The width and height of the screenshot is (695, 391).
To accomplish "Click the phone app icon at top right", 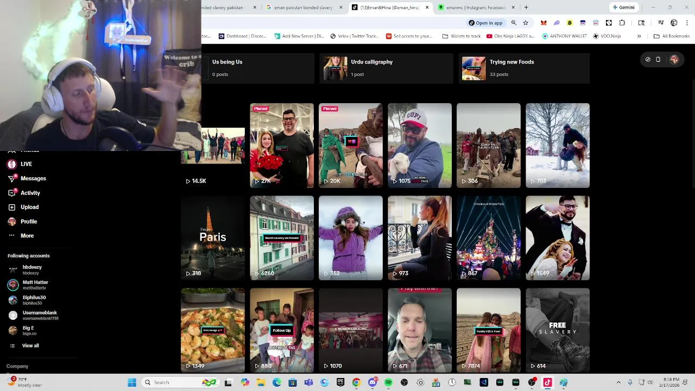I will (x=658, y=60).
